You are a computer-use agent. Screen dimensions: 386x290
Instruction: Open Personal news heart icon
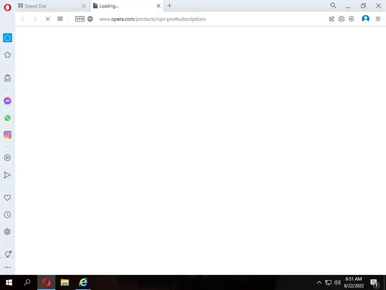8,197
